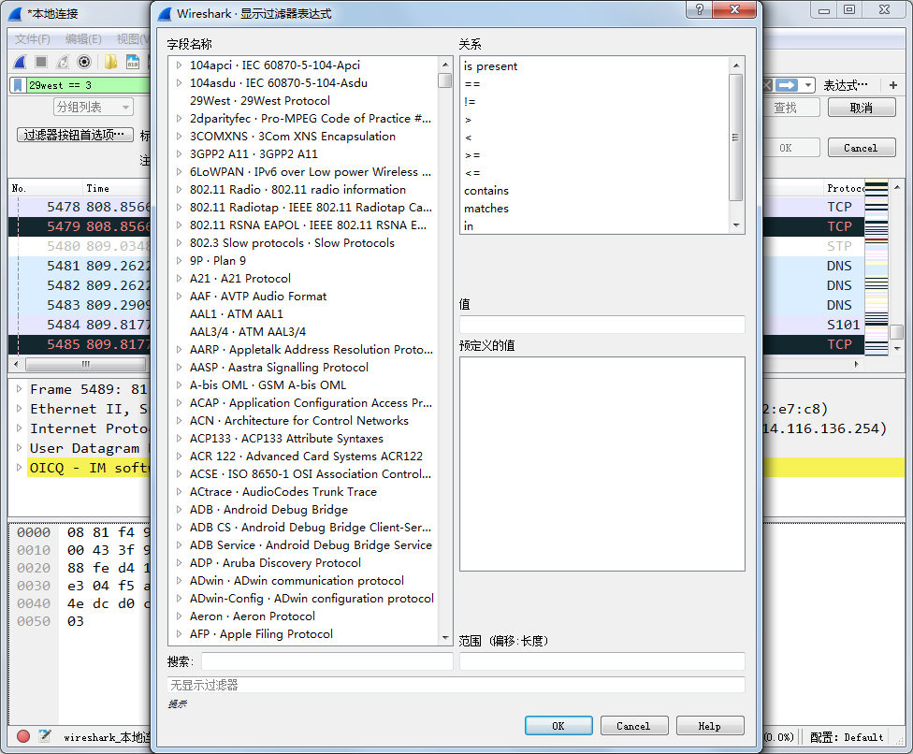Click the field name list scrollbar thumb
913x754 pixels.
[445, 80]
